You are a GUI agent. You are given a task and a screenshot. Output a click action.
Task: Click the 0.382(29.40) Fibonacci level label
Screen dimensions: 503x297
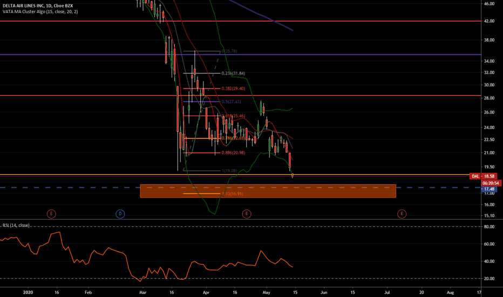pos(233,89)
